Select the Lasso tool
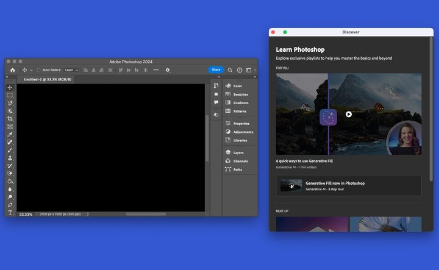 pos(10,103)
